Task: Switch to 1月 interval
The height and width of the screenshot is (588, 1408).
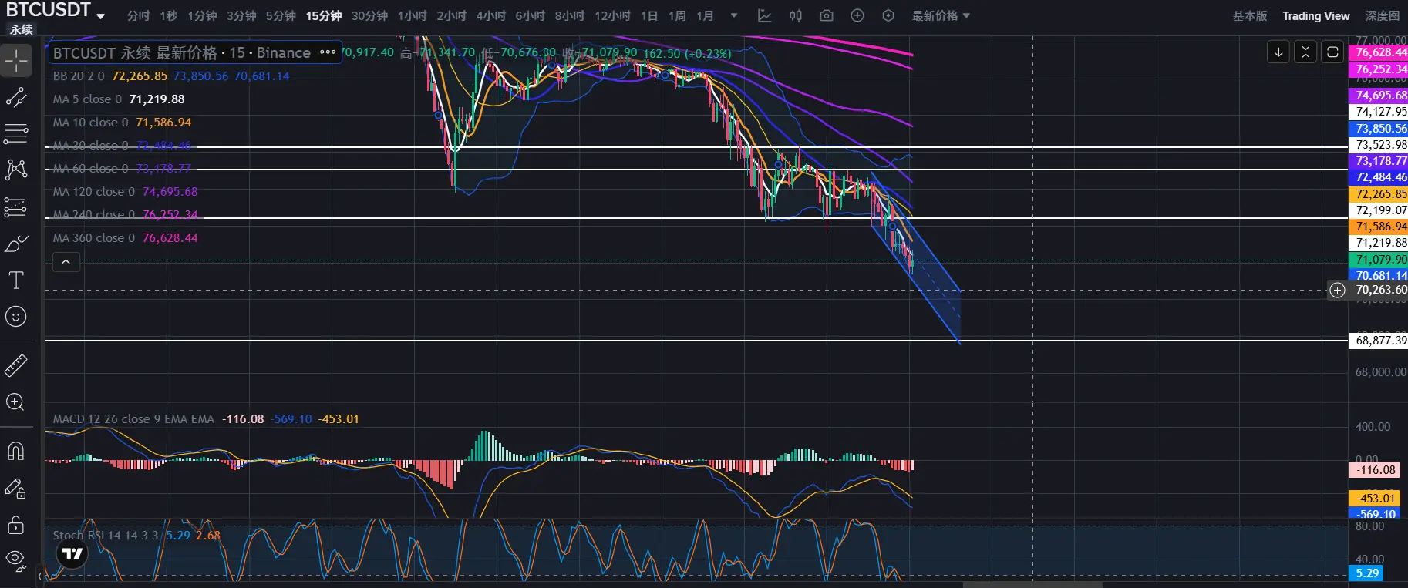Action: [705, 15]
